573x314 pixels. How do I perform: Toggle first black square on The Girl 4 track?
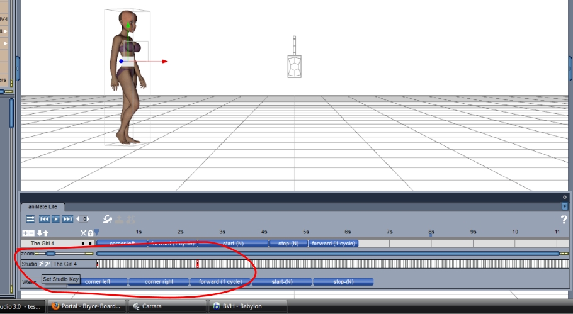pyautogui.click(x=83, y=244)
